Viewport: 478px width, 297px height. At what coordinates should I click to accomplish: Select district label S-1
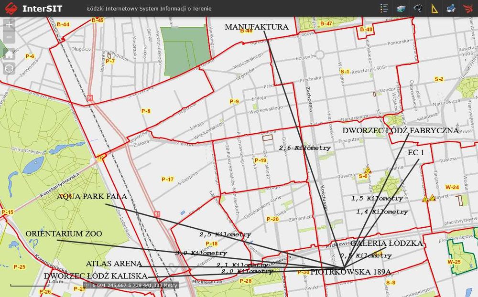click(345, 72)
